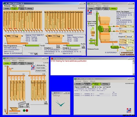Click the red stop button in Intake window

coord(27,110)
